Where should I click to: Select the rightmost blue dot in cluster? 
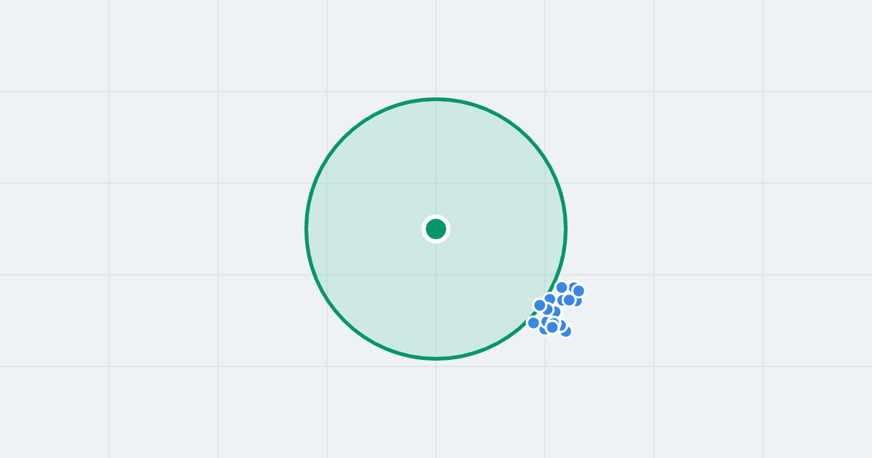(x=578, y=291)
